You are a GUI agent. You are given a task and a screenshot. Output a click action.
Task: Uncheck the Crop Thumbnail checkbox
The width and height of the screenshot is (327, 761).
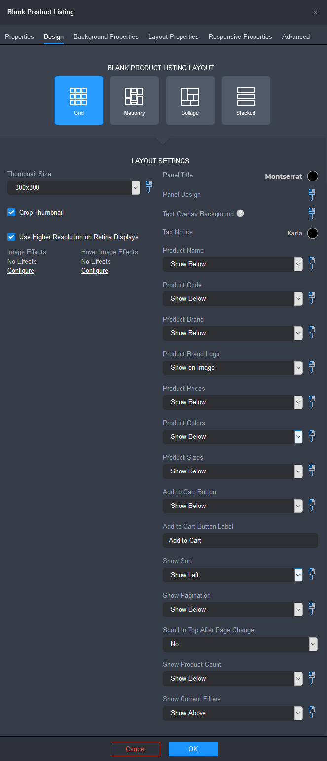[x=11, y=212]
